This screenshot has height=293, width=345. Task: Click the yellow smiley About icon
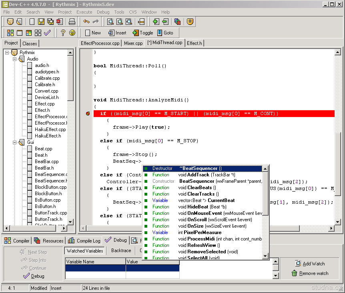tap(72, 33)
